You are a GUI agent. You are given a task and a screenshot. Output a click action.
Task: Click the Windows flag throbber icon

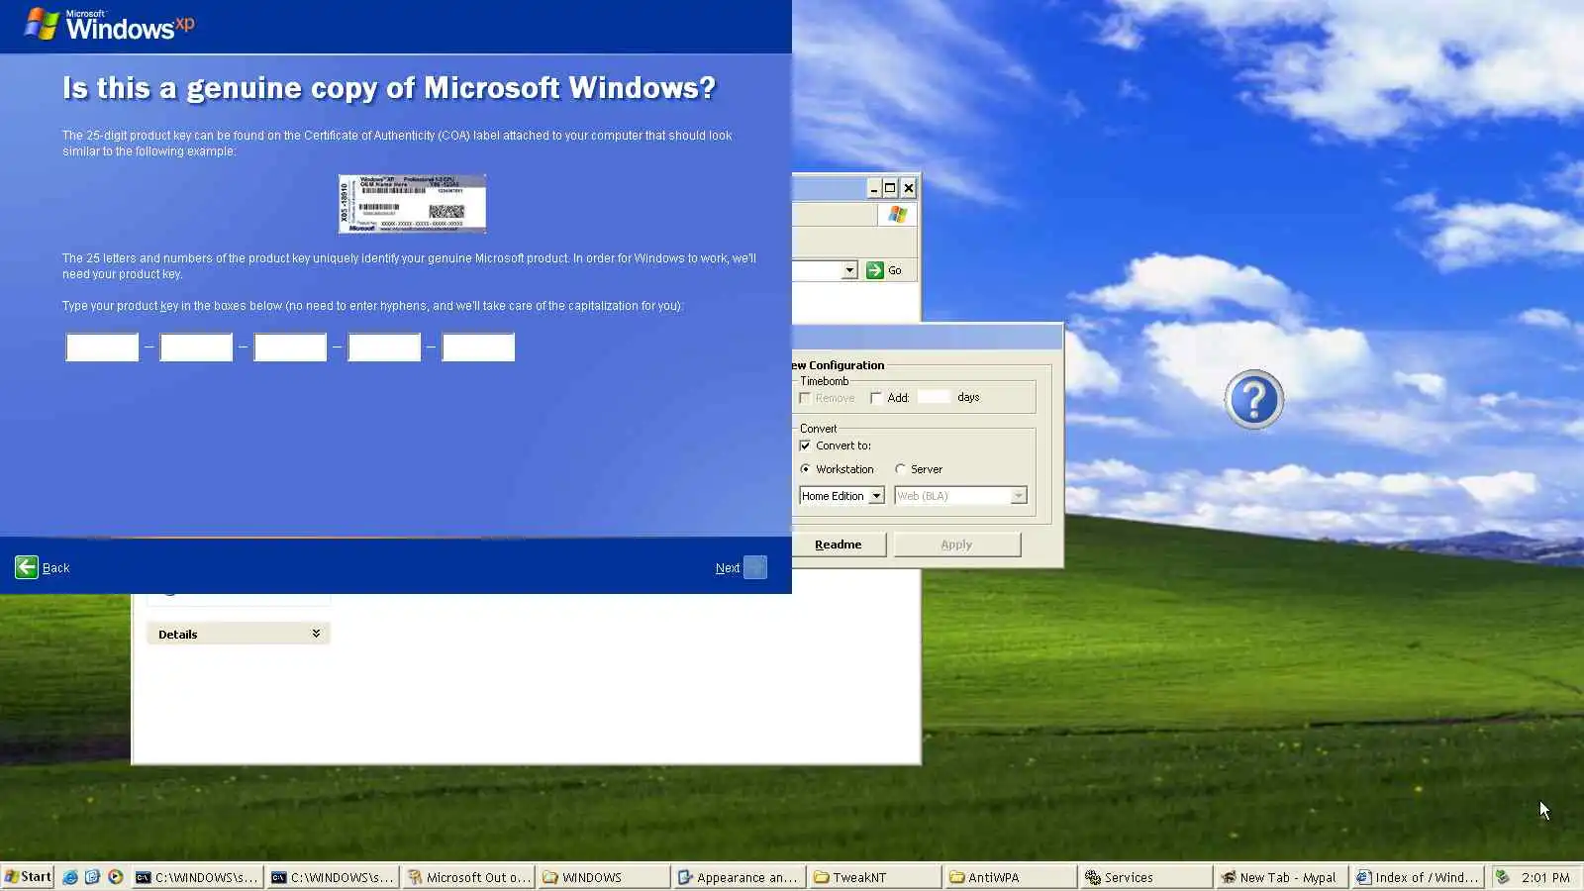point(898,215)
